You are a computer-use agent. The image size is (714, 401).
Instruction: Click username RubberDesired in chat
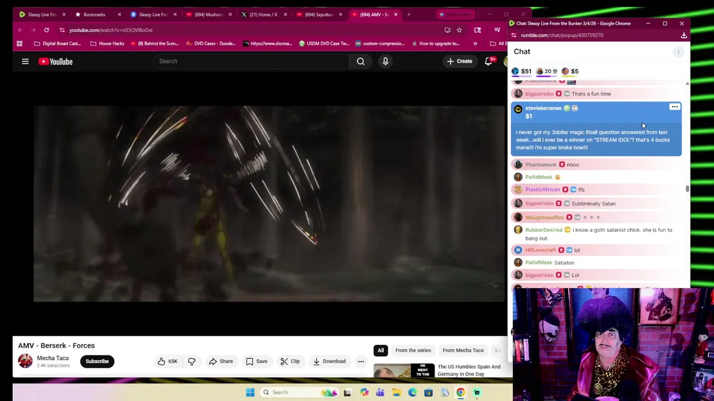coord(543,230)
